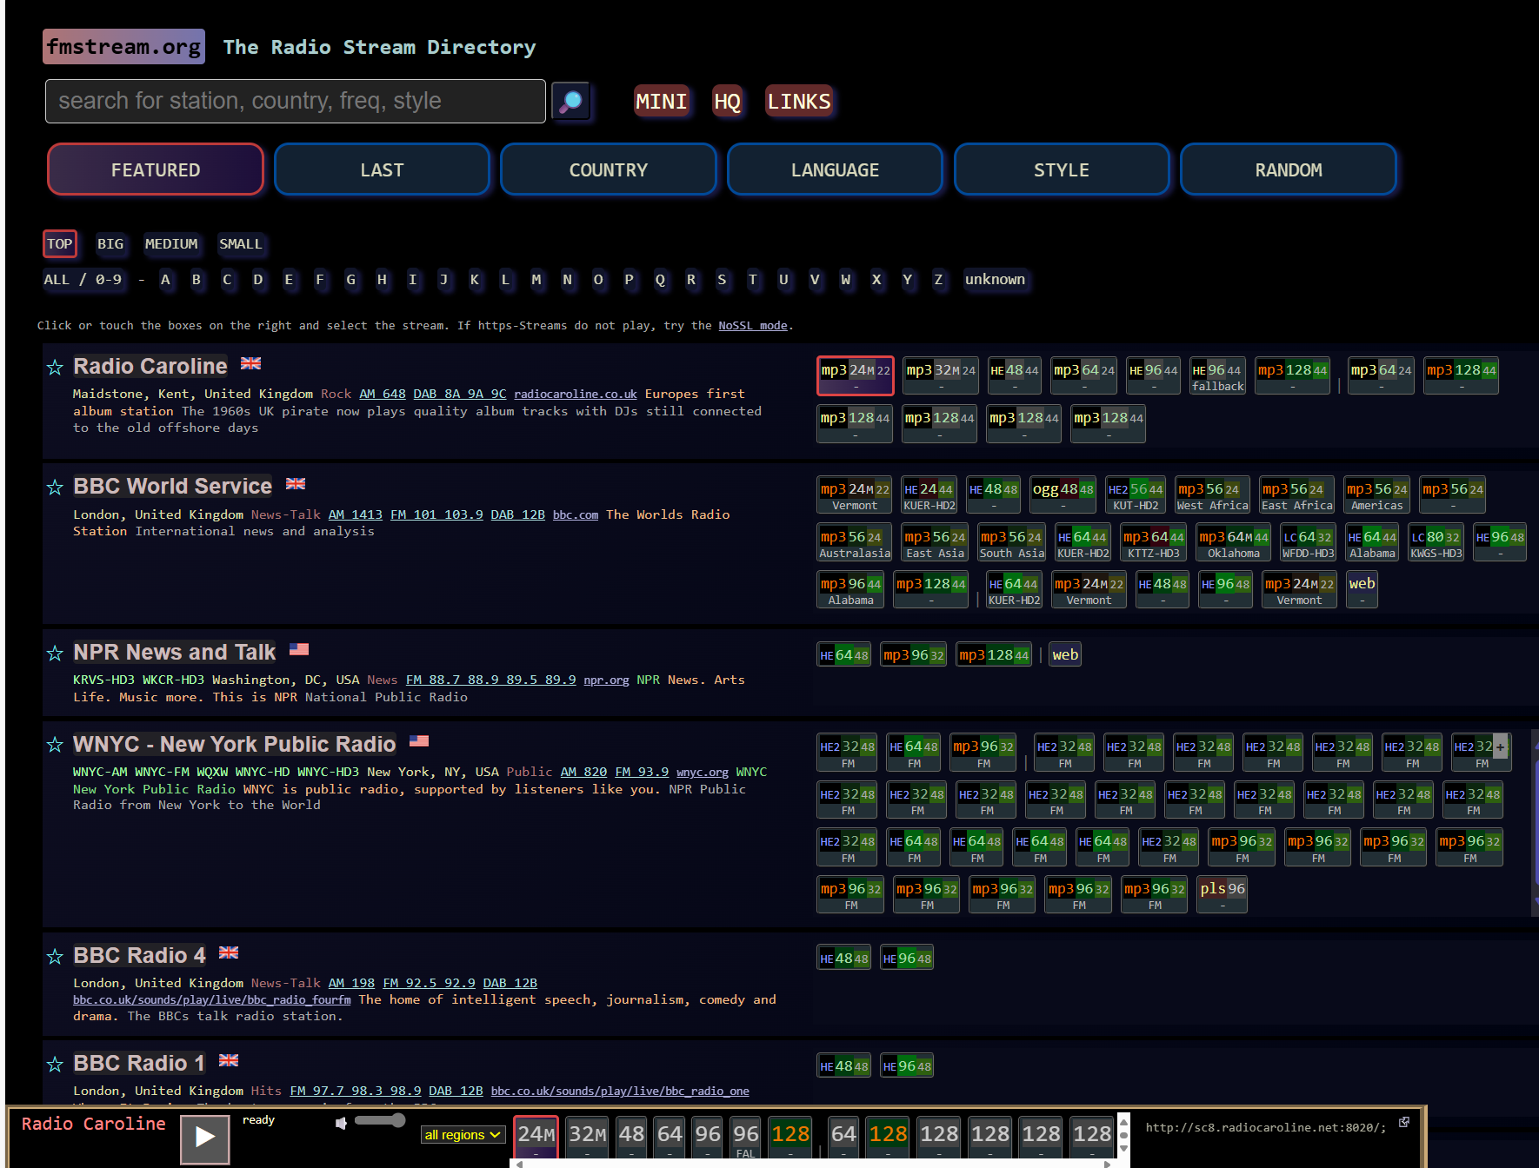Visit radiocaroline.co.uk website link
This screenshot has height=1168, width=1539.
click(576, 395)
